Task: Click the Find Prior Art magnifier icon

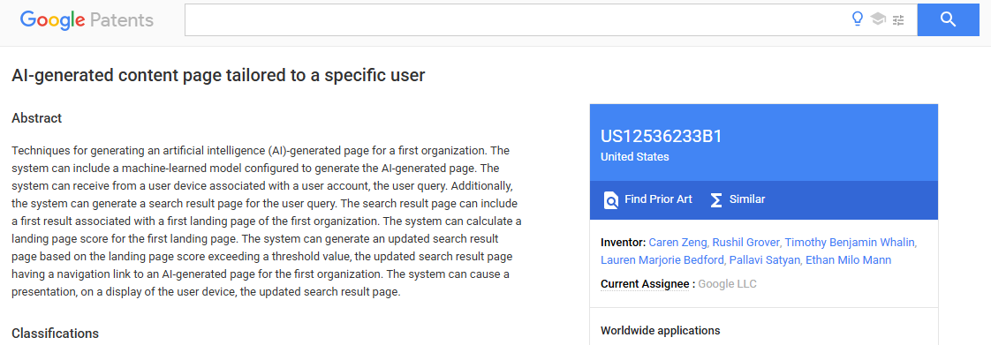Action: tap(610, 199)
